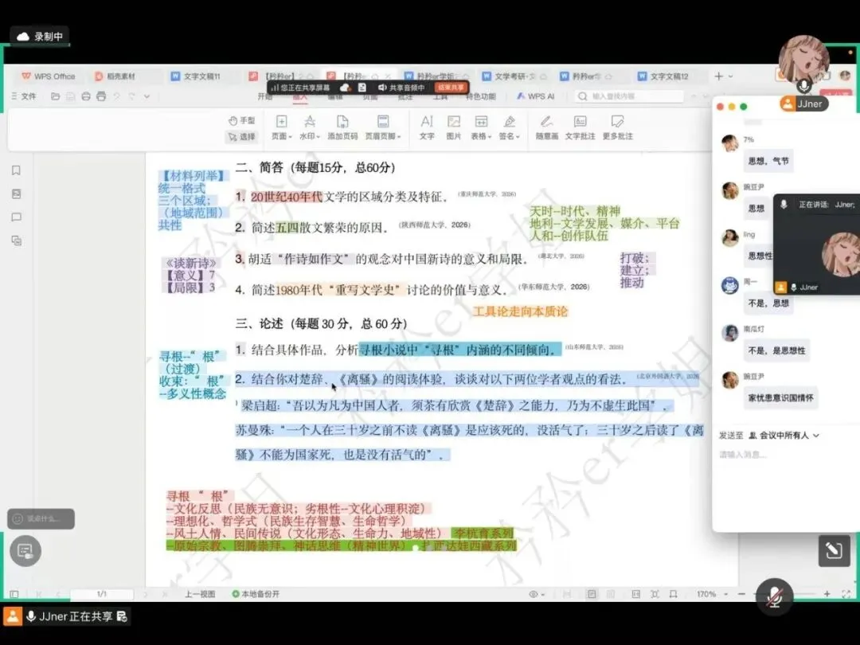Click the chat bubble button at bottom left
The width and height of the screenshot is (860, 645).
pos(25,551)
